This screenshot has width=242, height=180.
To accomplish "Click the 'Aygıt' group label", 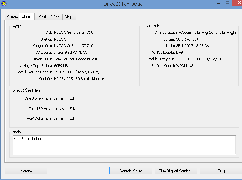I will click(17, 26).
